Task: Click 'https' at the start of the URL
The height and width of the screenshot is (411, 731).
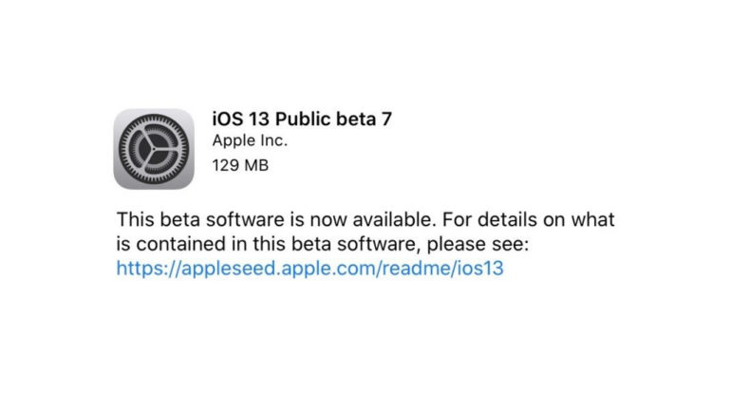Action: pyautogui.click(x=139, y=268)
